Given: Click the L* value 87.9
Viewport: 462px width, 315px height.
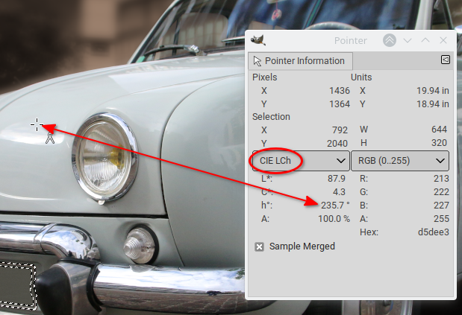Looking at the screenshot, I should coord(337,179).
